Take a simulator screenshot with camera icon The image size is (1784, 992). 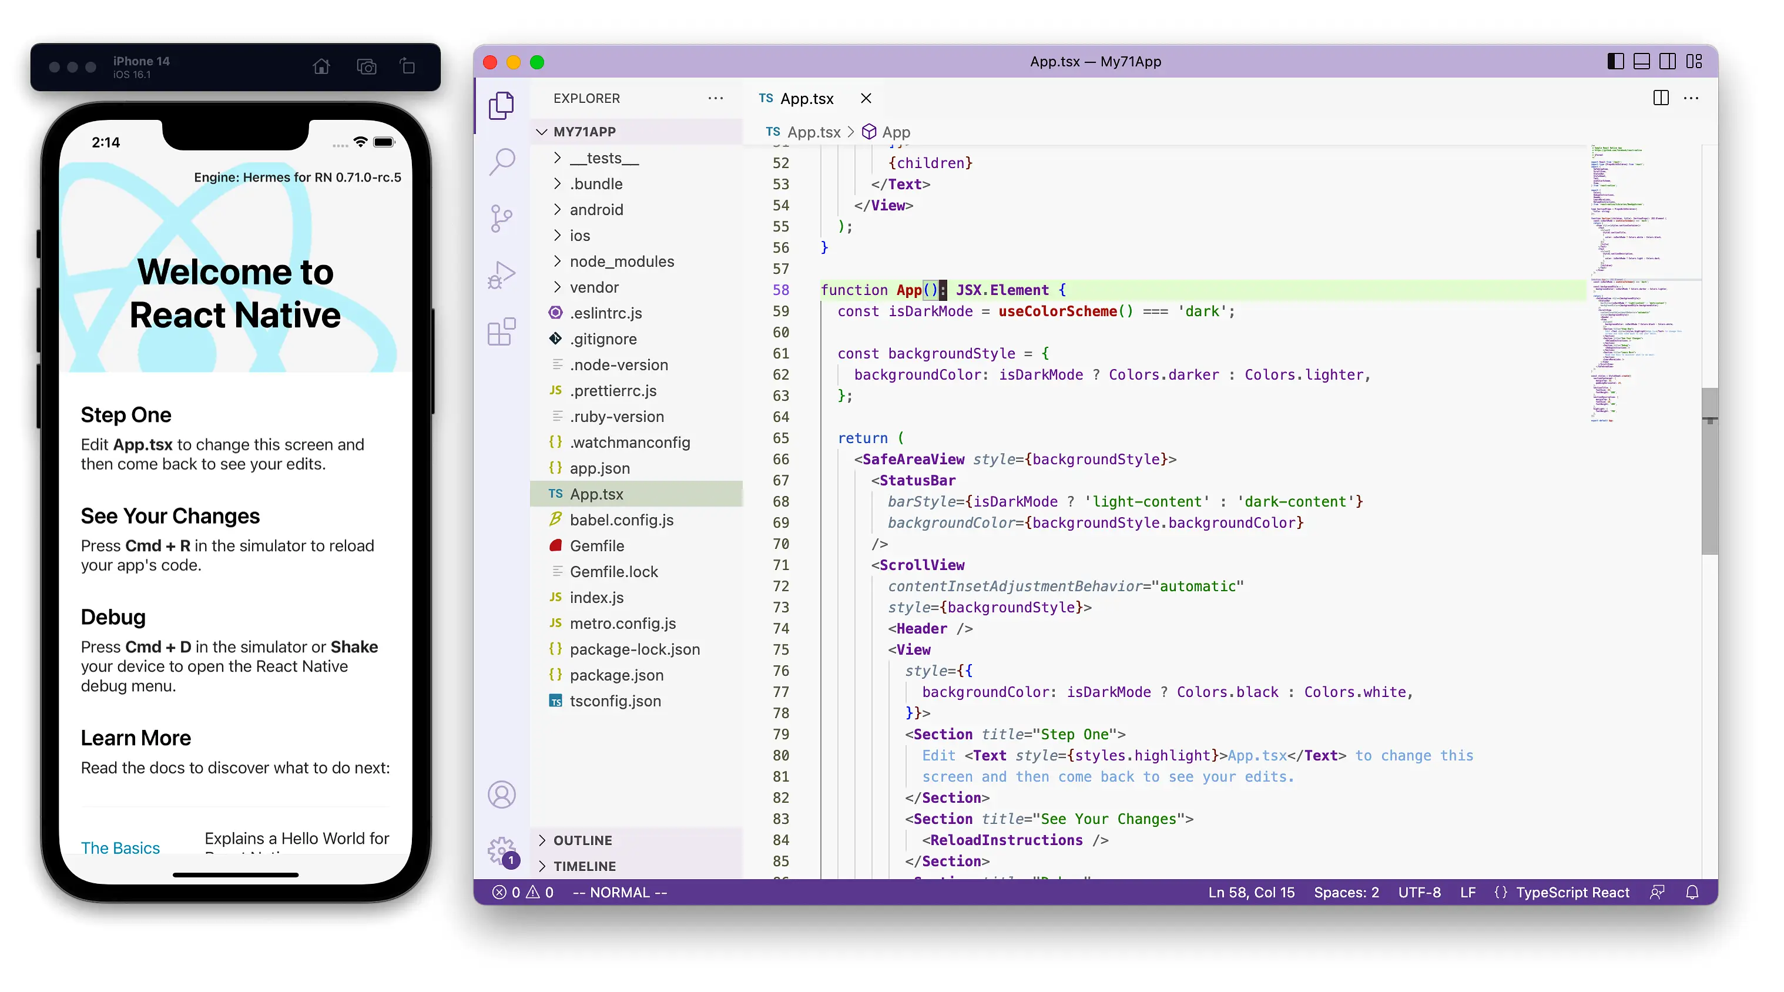pos(366,66)
